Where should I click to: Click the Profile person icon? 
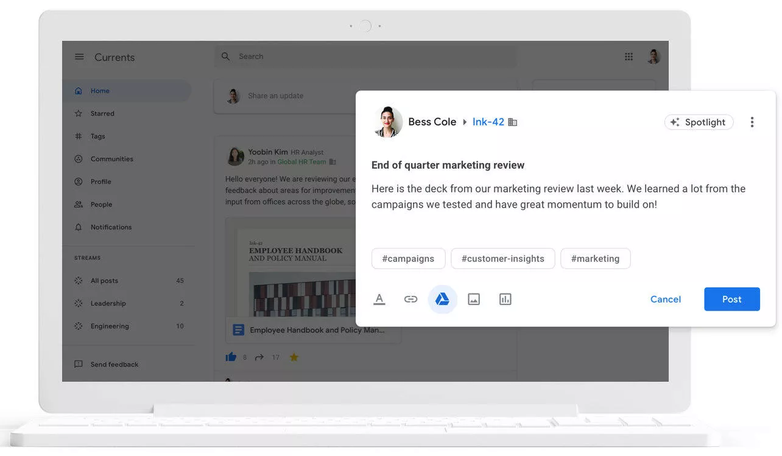click(x=78, y=181)
